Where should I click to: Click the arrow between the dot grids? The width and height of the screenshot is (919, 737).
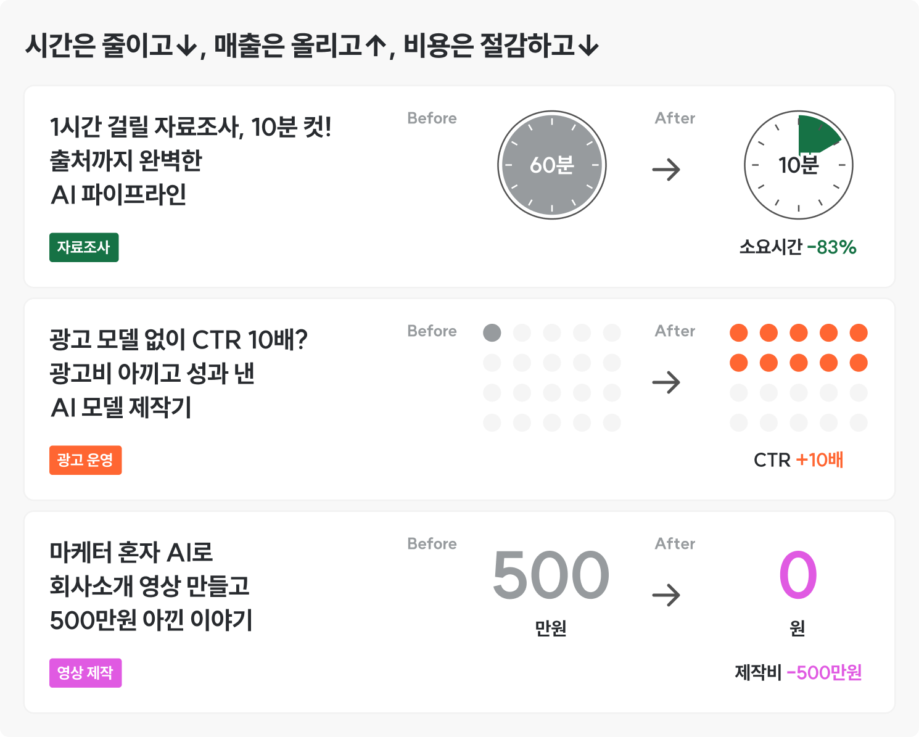click(x=666, y=382)
